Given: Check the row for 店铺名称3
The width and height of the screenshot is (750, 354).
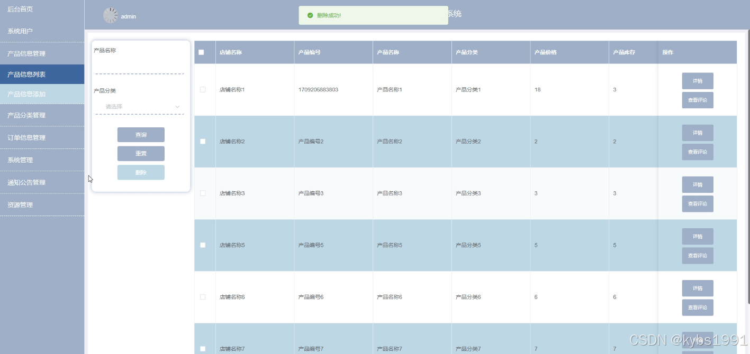Looking at the screenshot, I should [x=203, y=193].
